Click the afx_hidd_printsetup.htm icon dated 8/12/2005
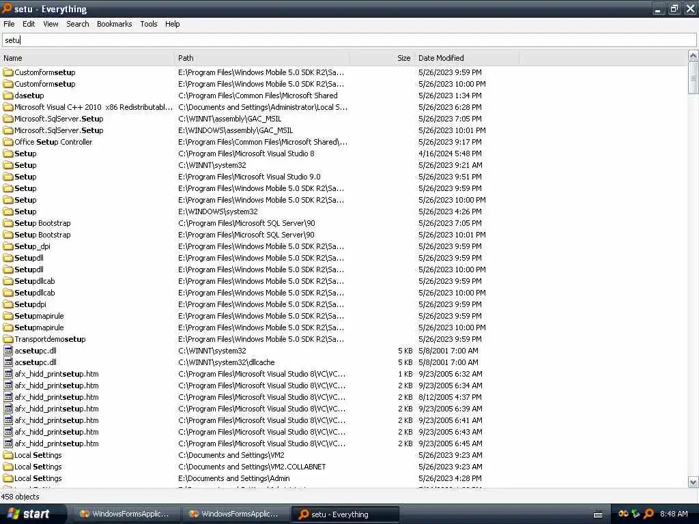Viewport: 699px width, 524px height. pyautogui.click(x=8, y=397)
